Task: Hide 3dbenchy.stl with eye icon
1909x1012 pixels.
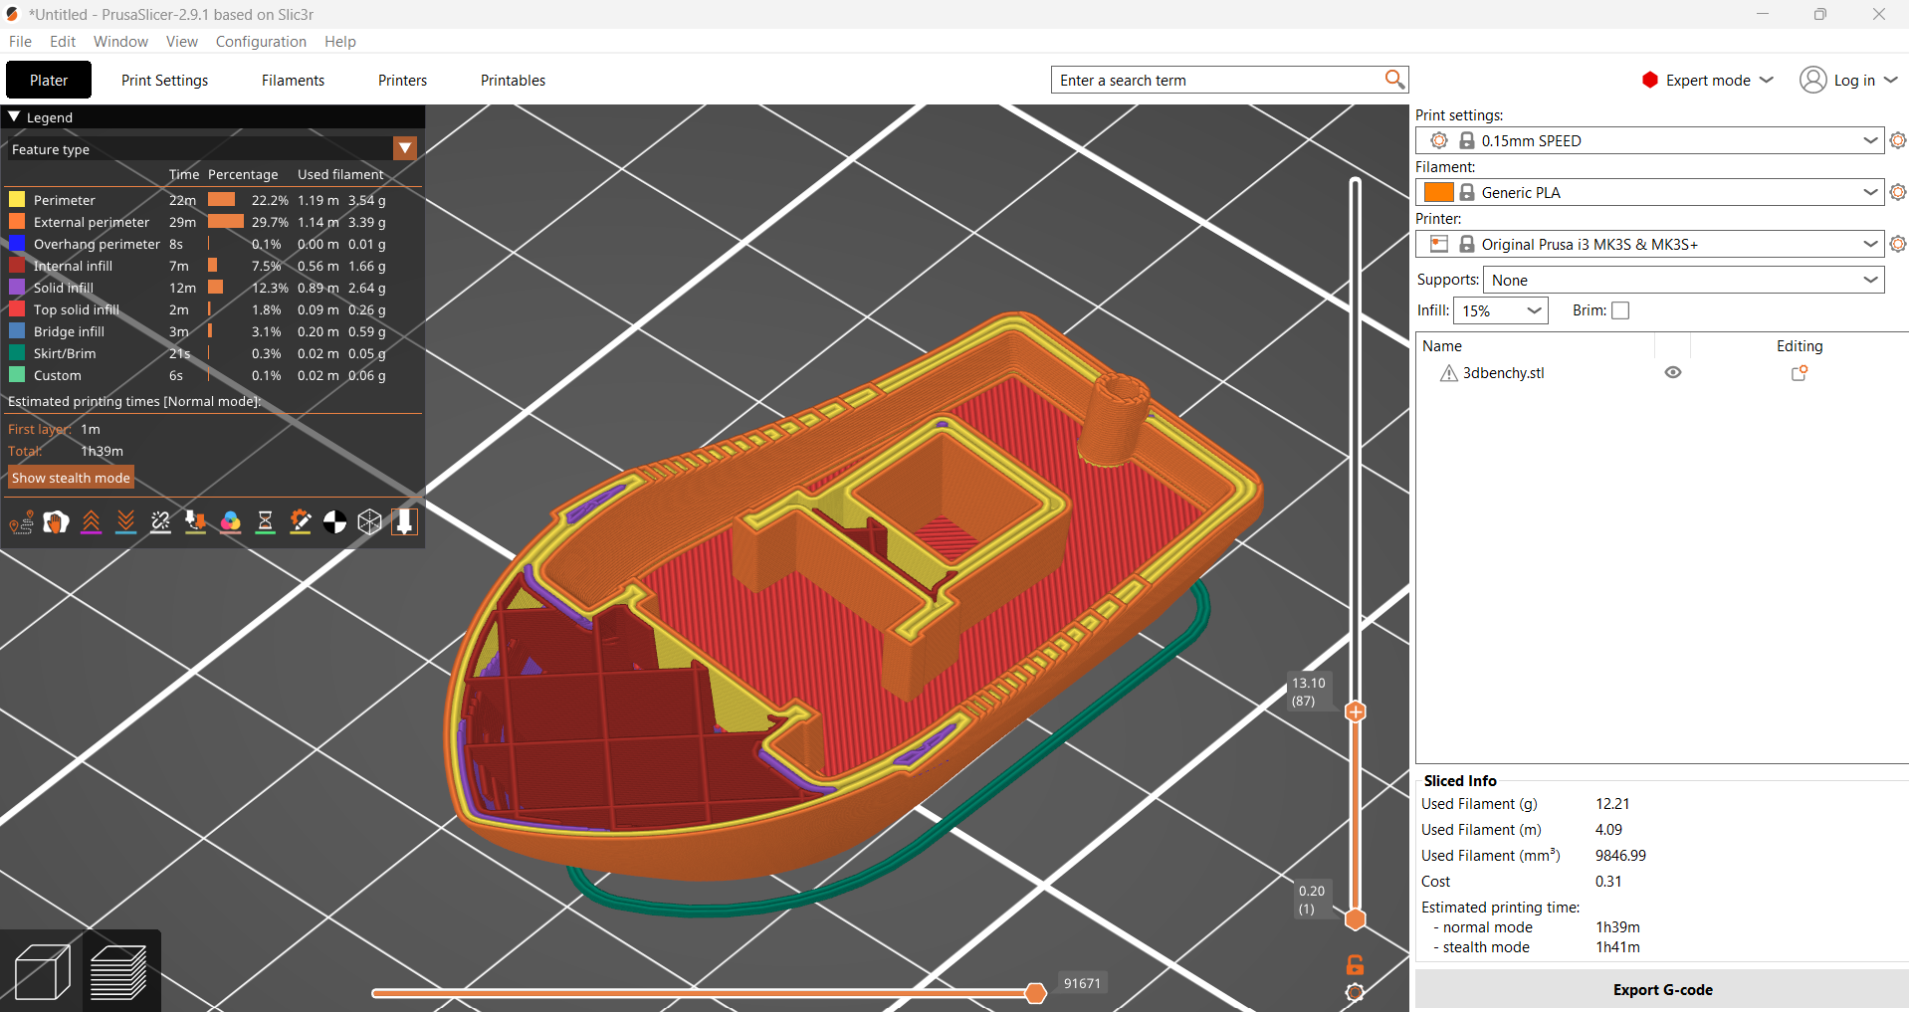Action: [x=1673, y=372]
